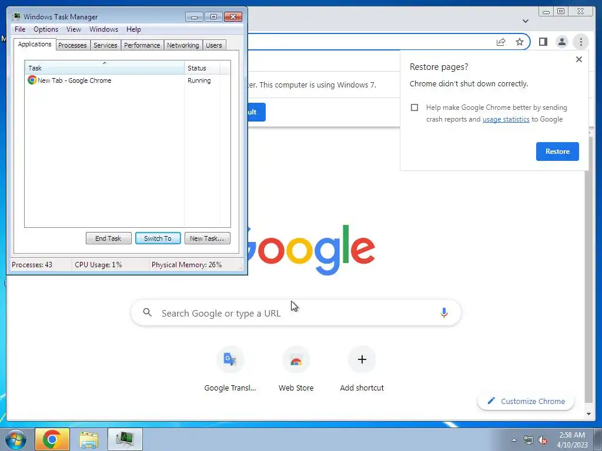Image resolution: width=602 pixels, height=451 pixels.
Task: Select the Applications tab
Action: pos(35,44)
